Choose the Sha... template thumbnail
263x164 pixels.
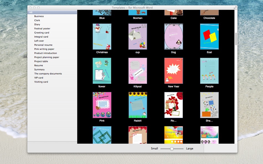coord(209,105)
